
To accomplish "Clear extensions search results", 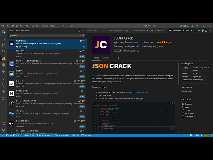I will coord(80,36).
